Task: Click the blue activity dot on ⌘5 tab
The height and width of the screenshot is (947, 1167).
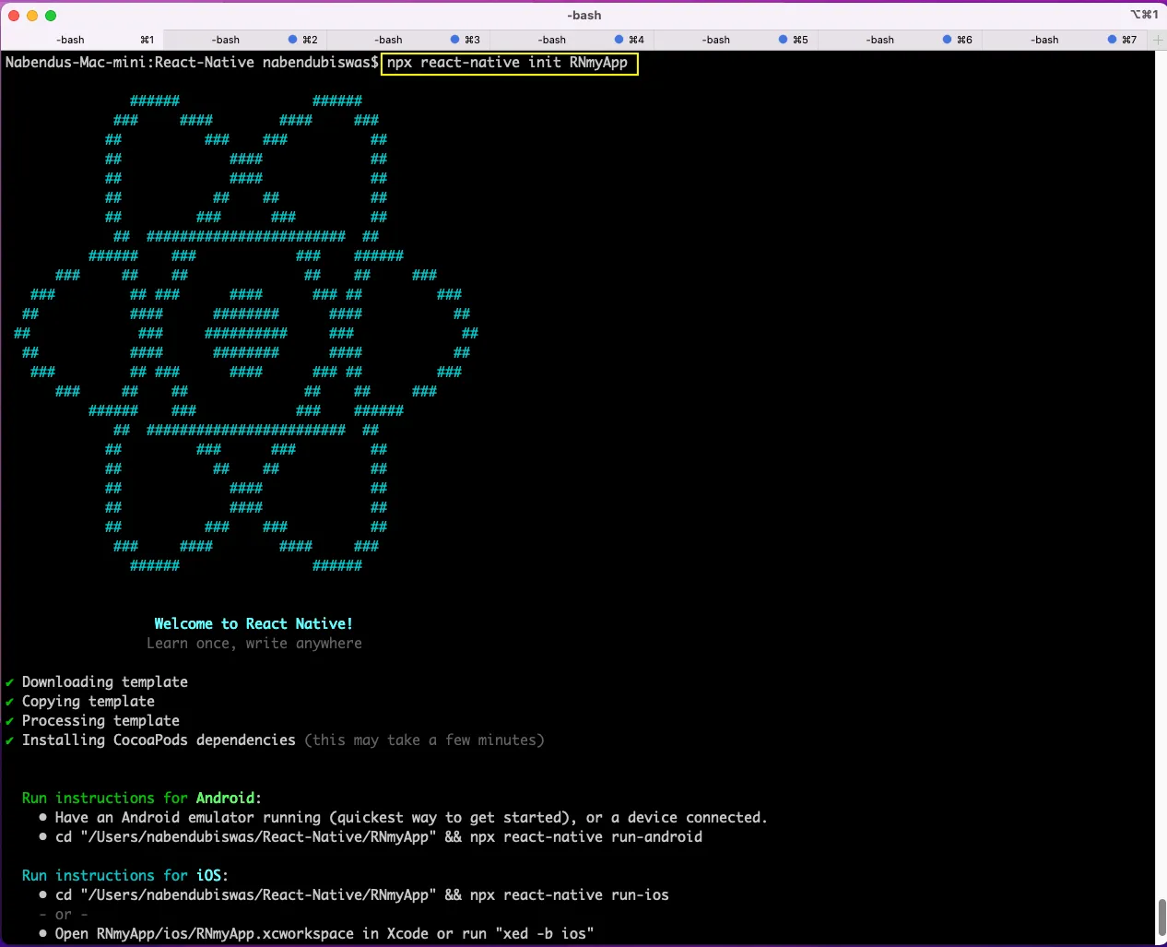Action: 783,40
